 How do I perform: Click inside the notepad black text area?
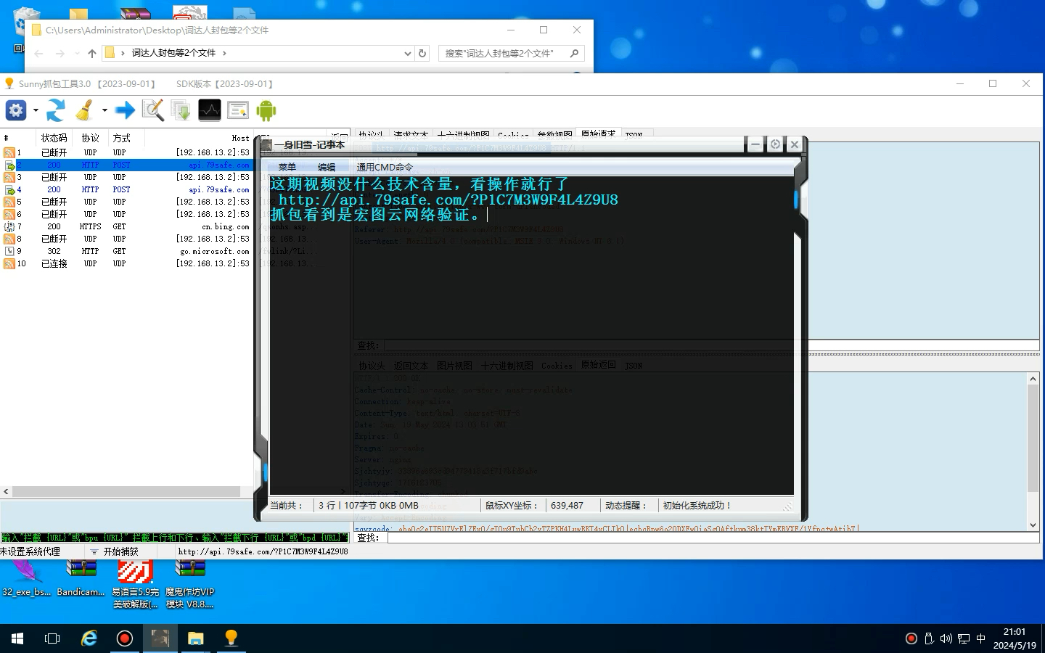point(531,334)
